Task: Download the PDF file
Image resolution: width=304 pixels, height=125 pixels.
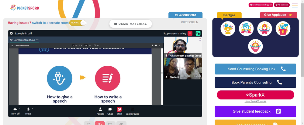Action: tap(152, 45)
